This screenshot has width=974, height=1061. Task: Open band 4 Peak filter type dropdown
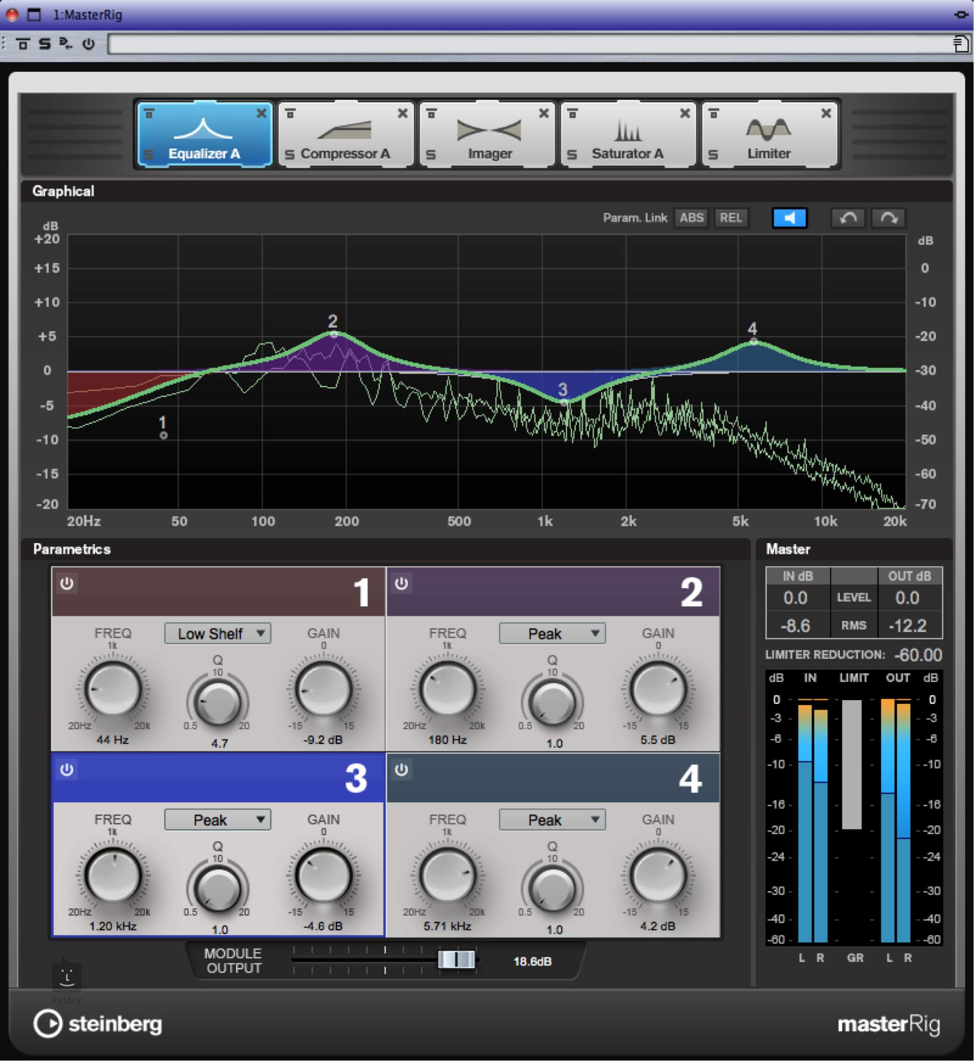point(552,819)
